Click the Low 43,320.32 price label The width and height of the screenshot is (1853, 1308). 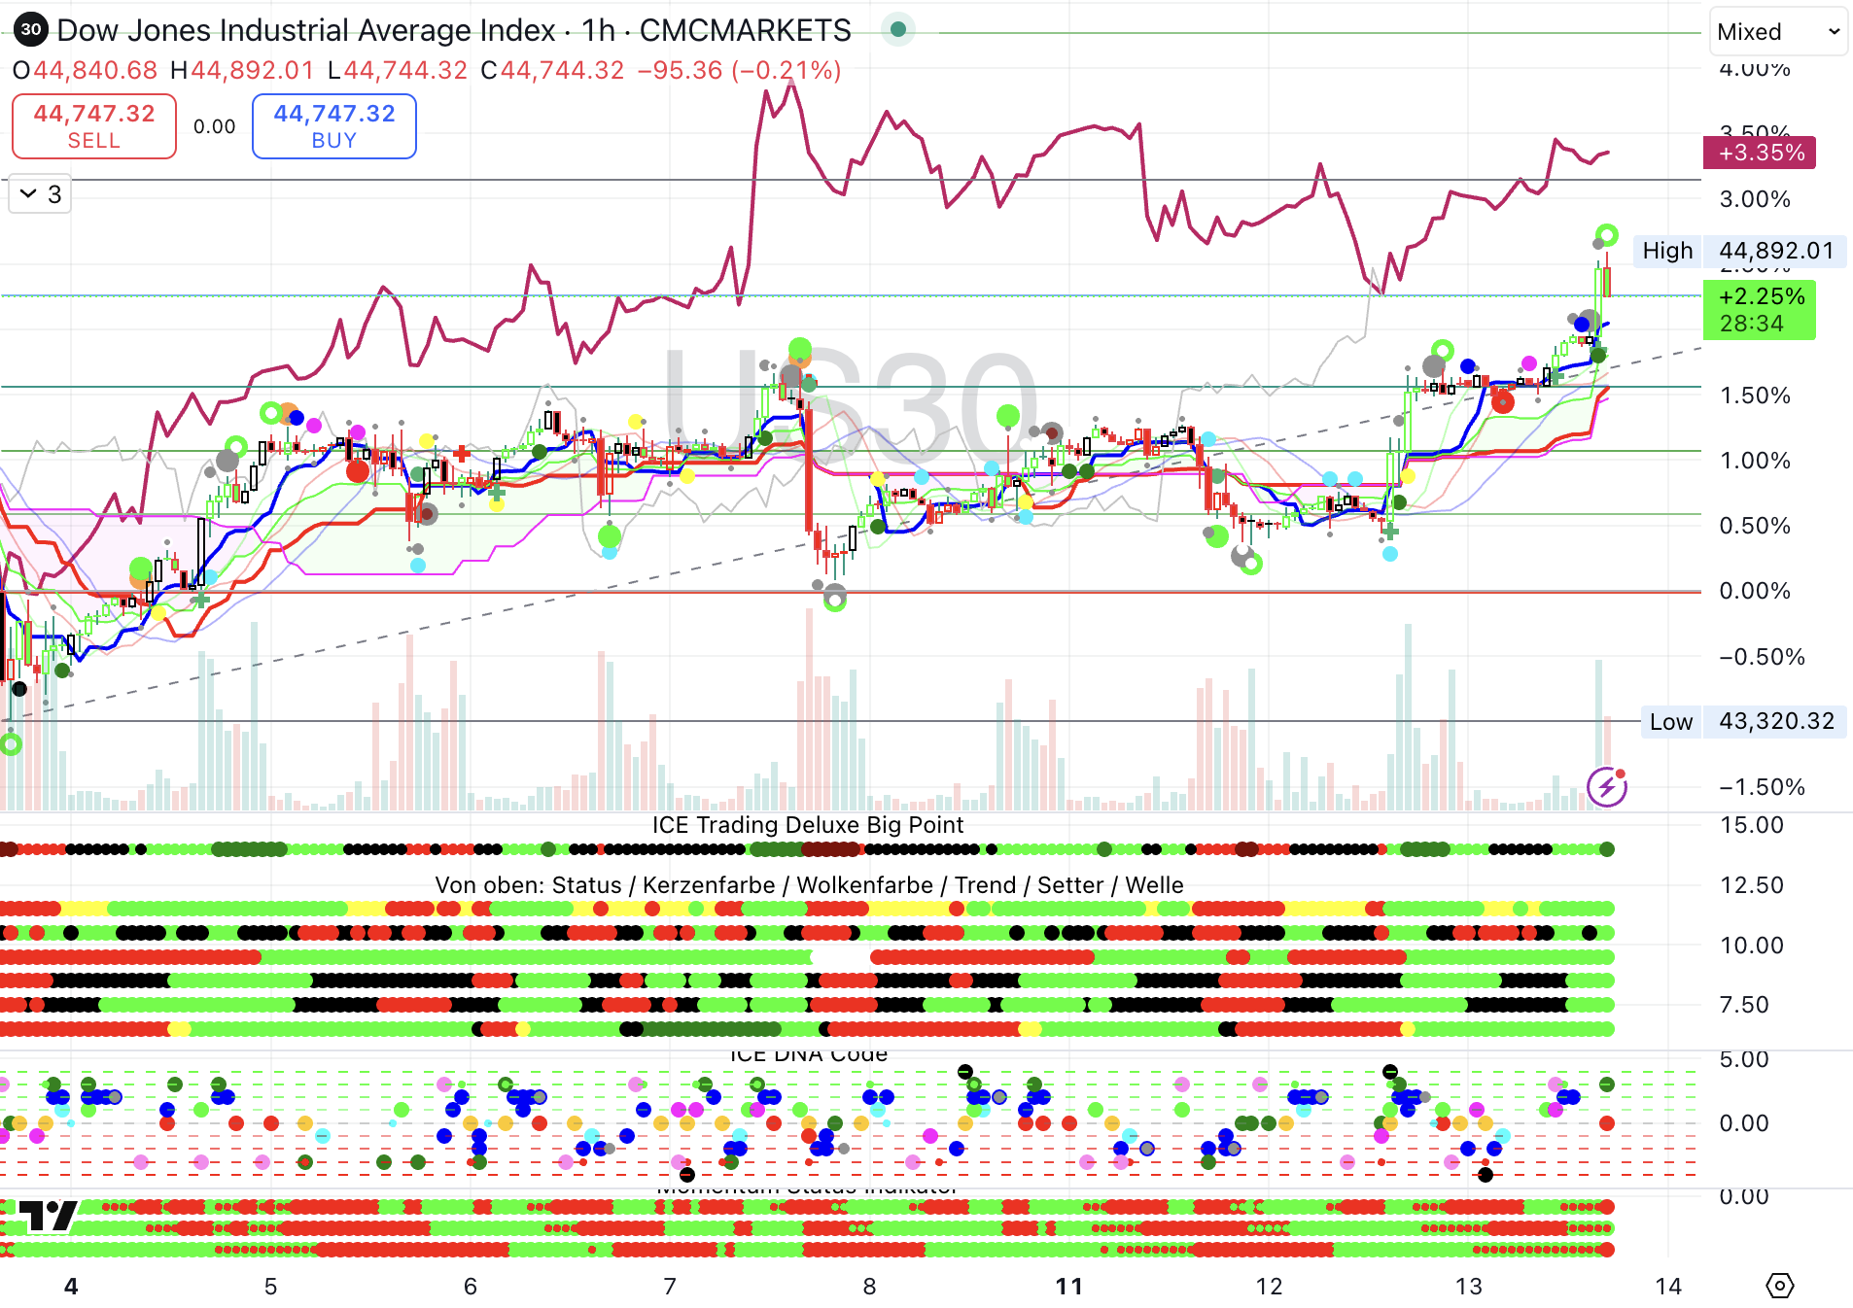tap(1744, 721)
